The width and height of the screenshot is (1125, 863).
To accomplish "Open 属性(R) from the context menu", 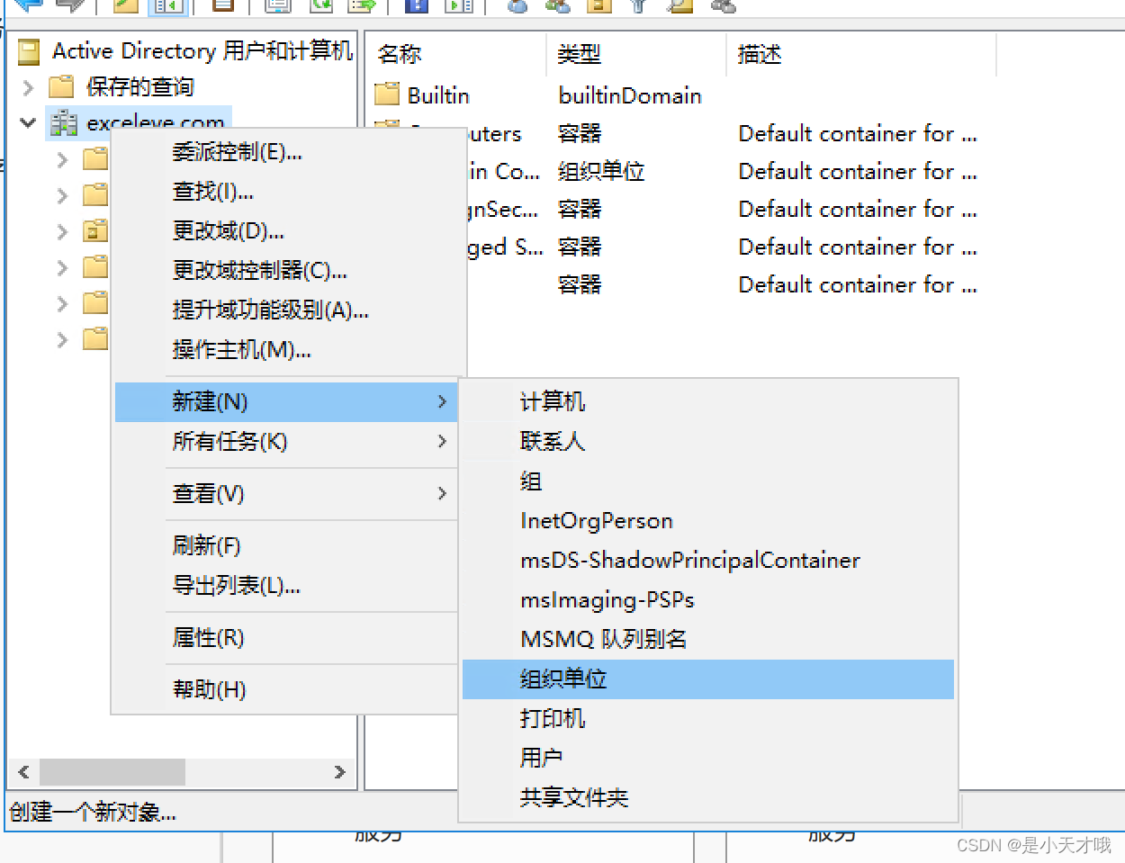I will coord(209,638).
